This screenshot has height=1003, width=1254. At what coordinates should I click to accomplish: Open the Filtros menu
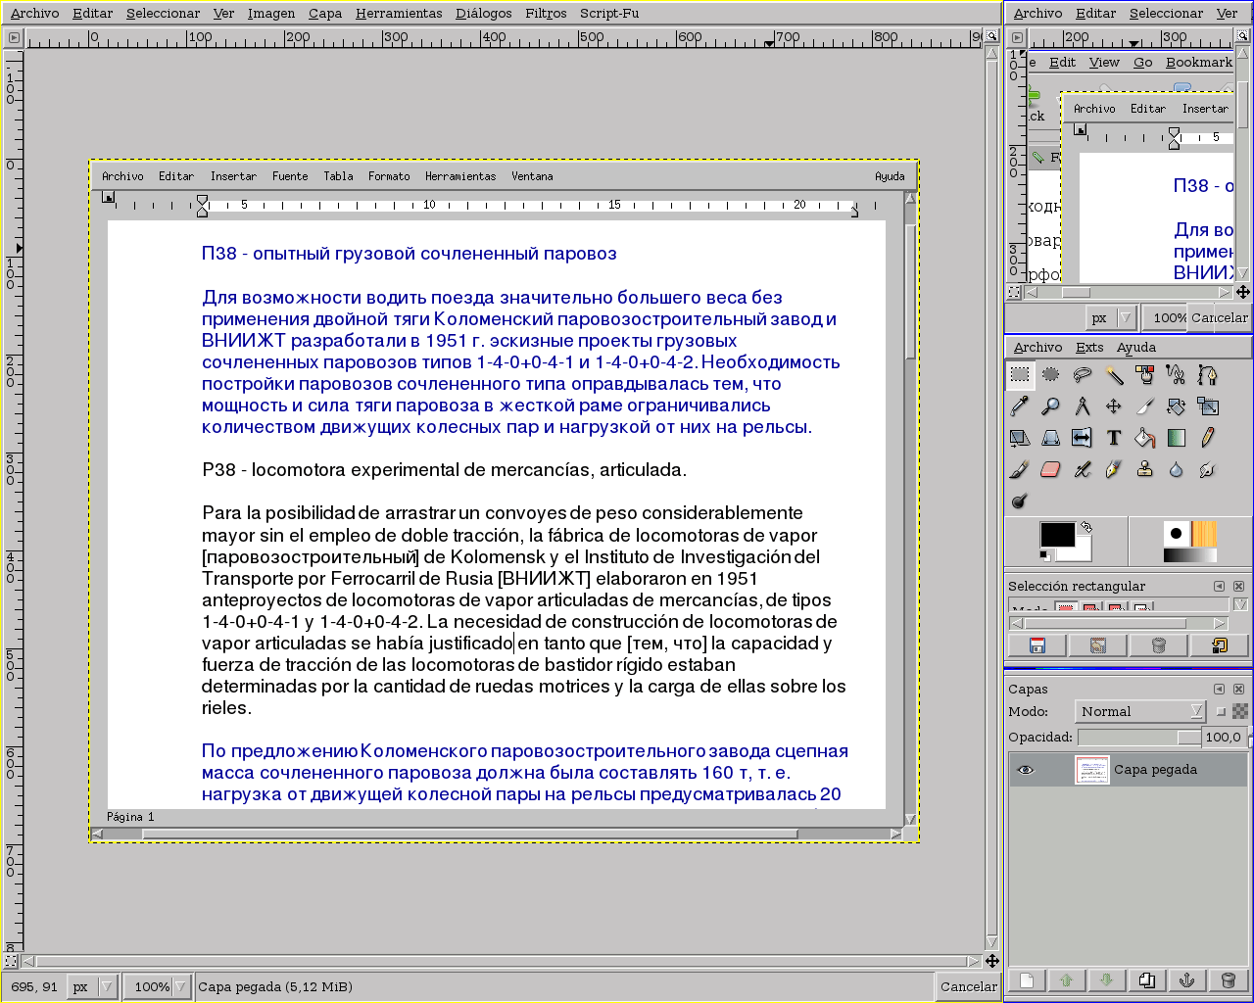(546, 14)
